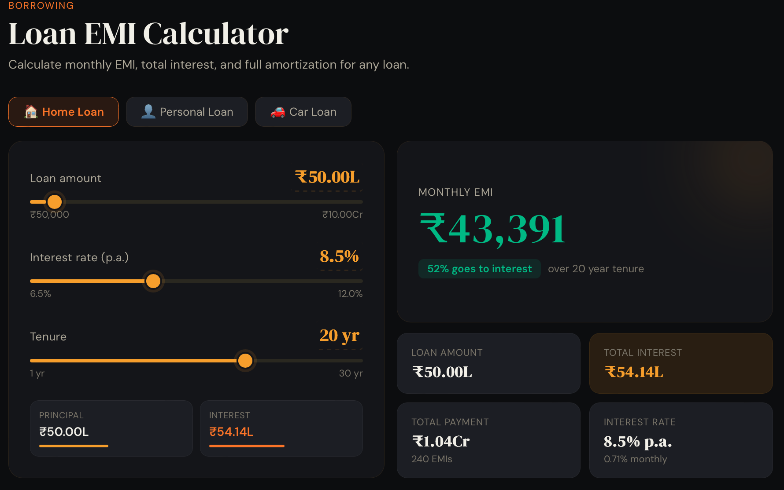Click the 52% goes to interest badge
The height and width of the screenshot is (490, 784).
tap(479, 269)
